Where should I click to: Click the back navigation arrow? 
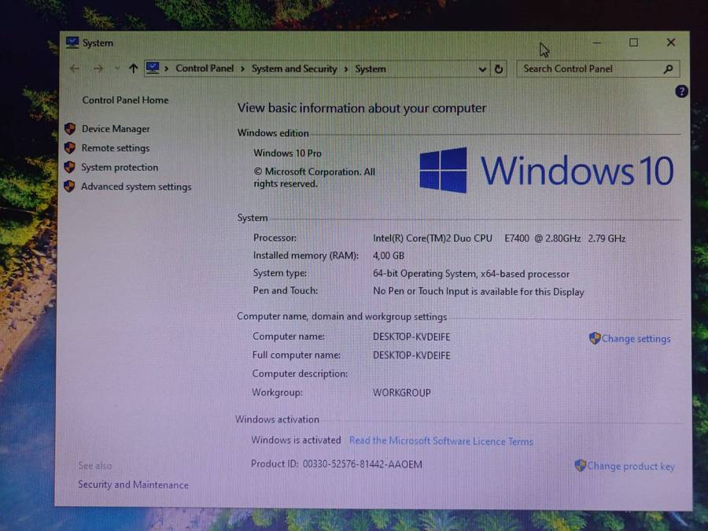click(75, 69)
